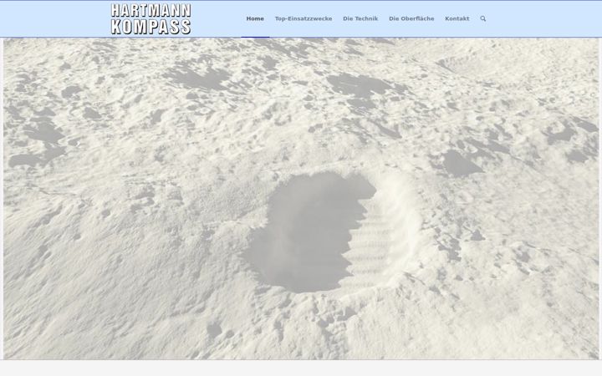Open the search magnifier icon

483,18
